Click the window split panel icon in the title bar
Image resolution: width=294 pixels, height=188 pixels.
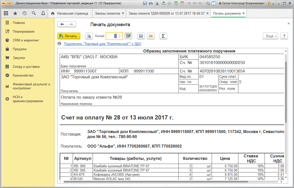[x=213, y=3]
